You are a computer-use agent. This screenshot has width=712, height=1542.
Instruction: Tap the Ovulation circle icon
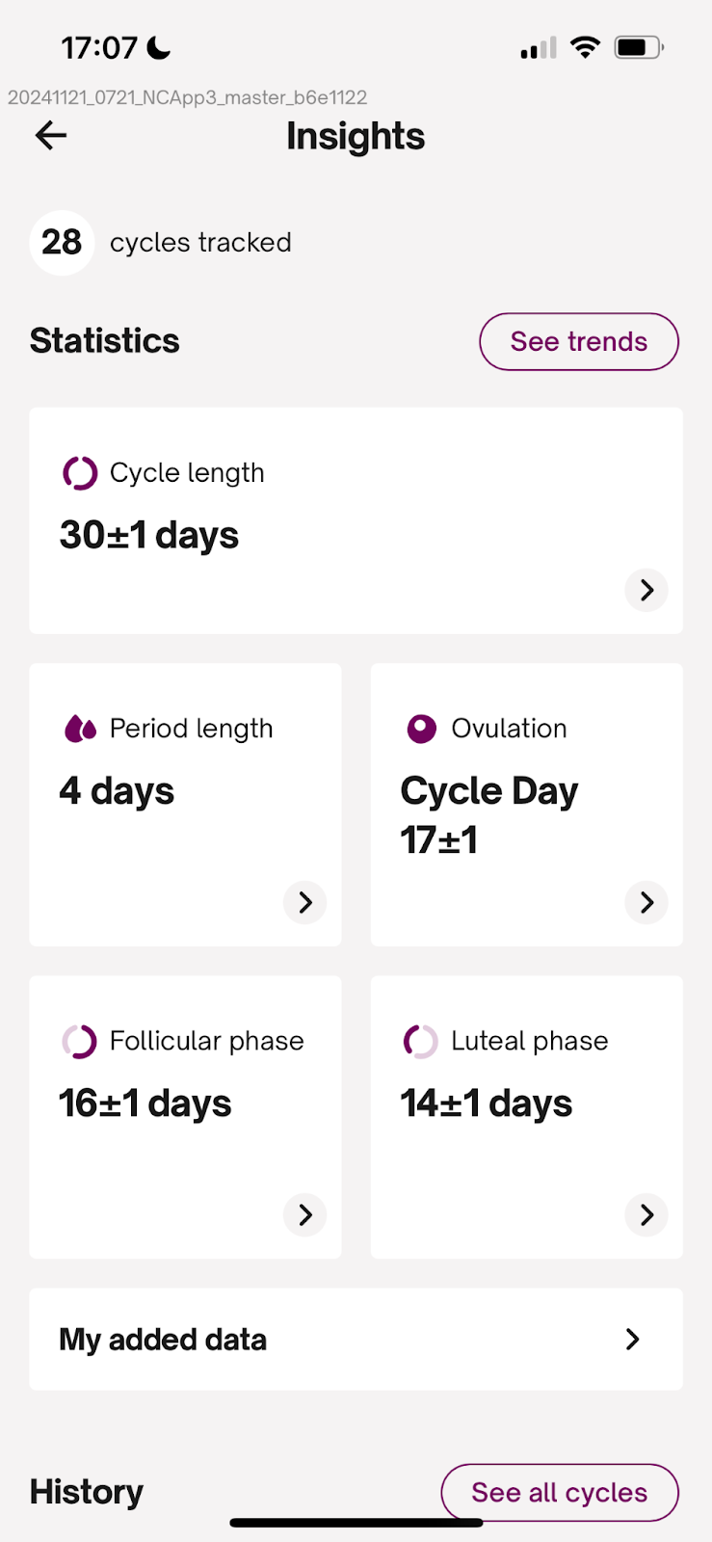[421, 729]
